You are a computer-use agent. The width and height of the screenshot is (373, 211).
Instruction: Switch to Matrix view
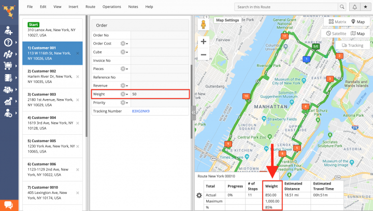pos(337,22)
